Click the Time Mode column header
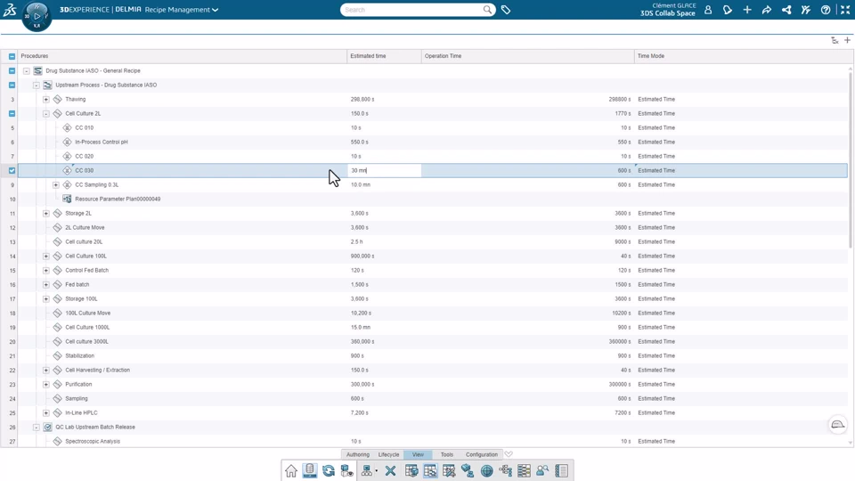 (741, 56)
